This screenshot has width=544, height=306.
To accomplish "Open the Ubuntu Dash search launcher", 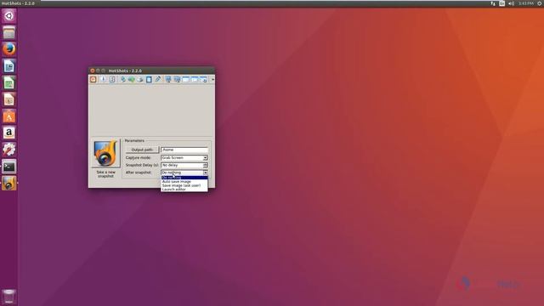I will click(x=9, y=16).
